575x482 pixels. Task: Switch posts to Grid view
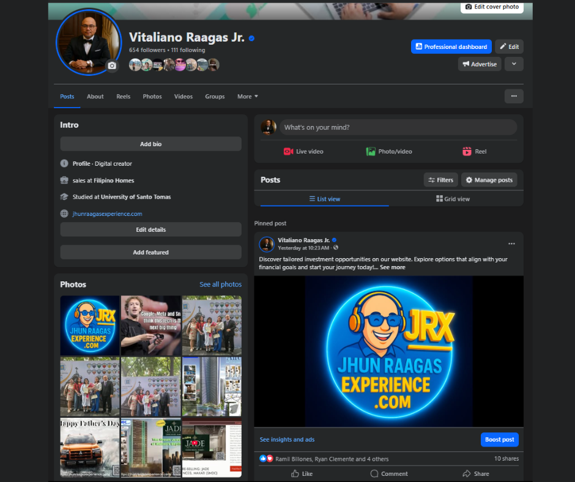453,199
